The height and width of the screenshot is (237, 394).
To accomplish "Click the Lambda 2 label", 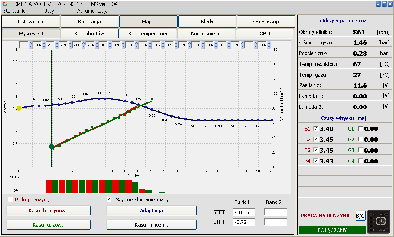I will (311, 107).
